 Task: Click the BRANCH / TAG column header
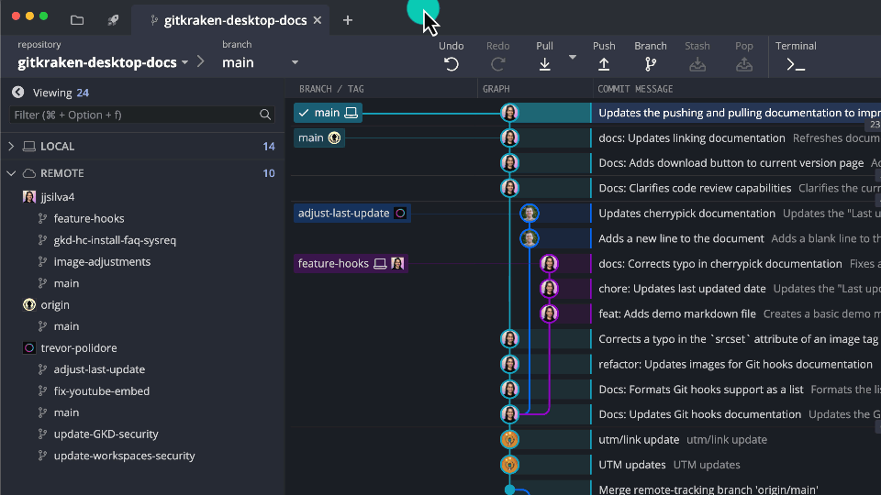(x=331, y=89)
